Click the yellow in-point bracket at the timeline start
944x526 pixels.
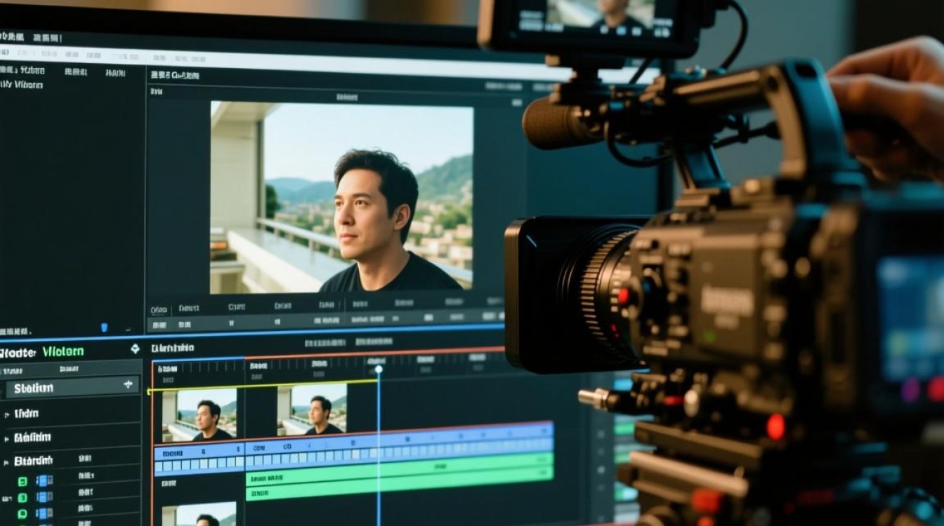coord(150,391)
